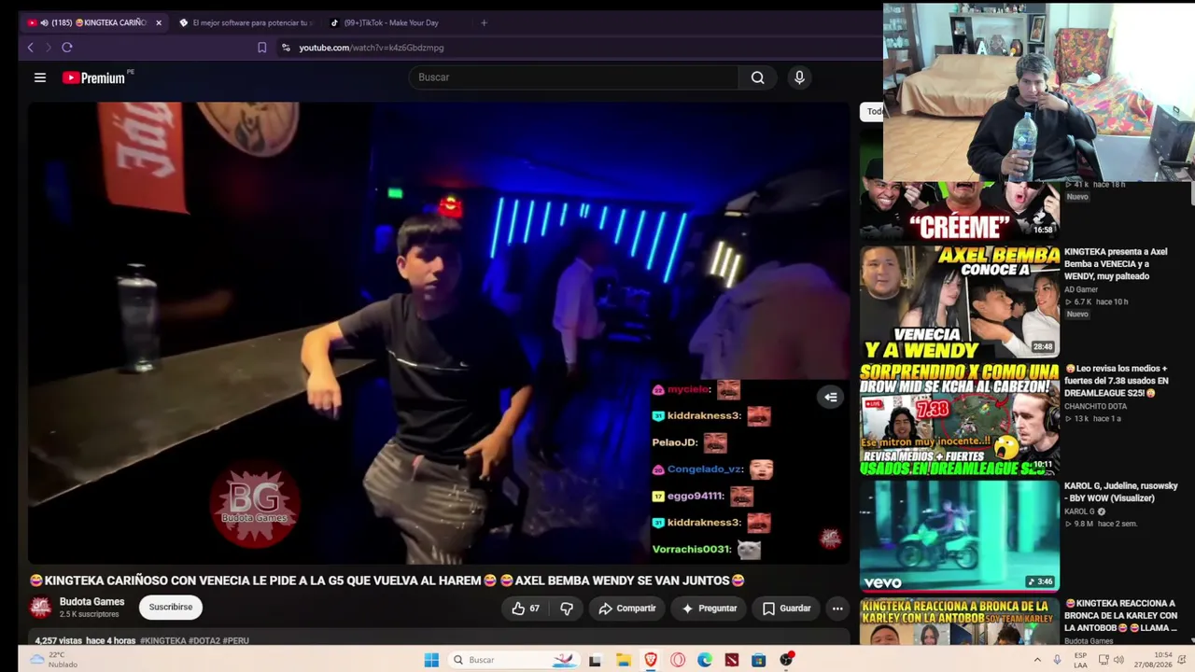Open site settings icon beside the URL
The width and height of the screenshot is (1195, 672).
click(x=286, y=48)
